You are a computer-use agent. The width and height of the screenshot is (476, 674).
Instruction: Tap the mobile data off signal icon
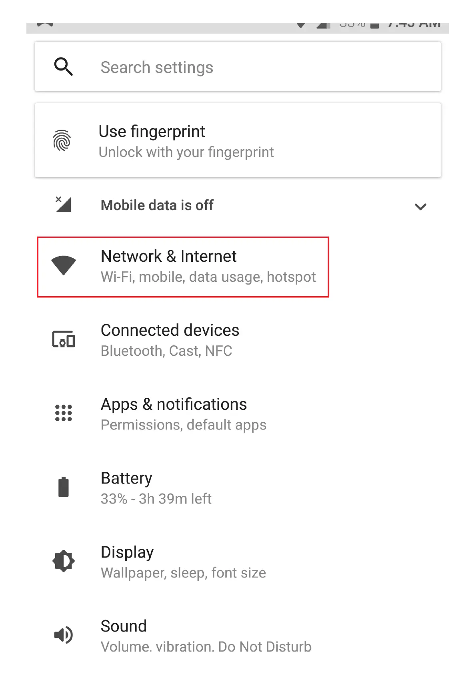pos(63,205)
